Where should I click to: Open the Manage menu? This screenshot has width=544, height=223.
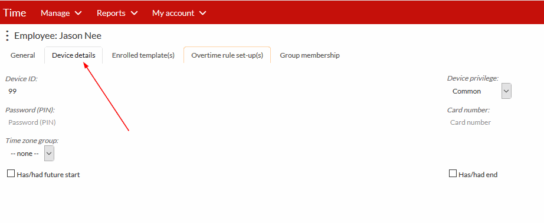click(61, 13)
